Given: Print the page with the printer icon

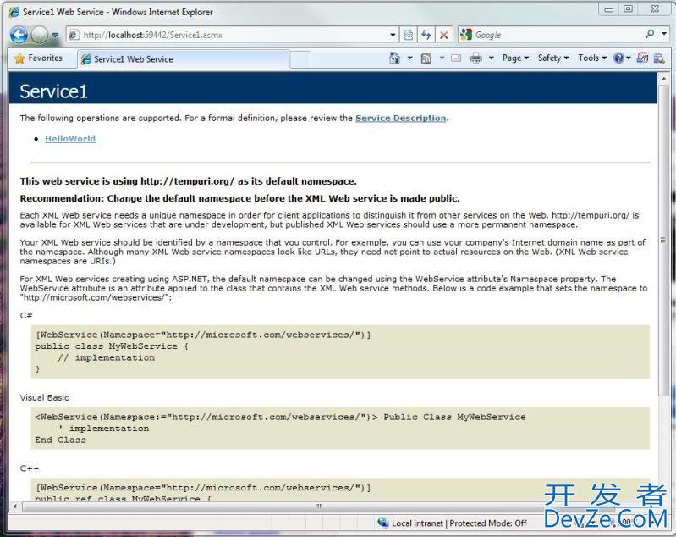Looking at the screenshot, I should (476, 58).
